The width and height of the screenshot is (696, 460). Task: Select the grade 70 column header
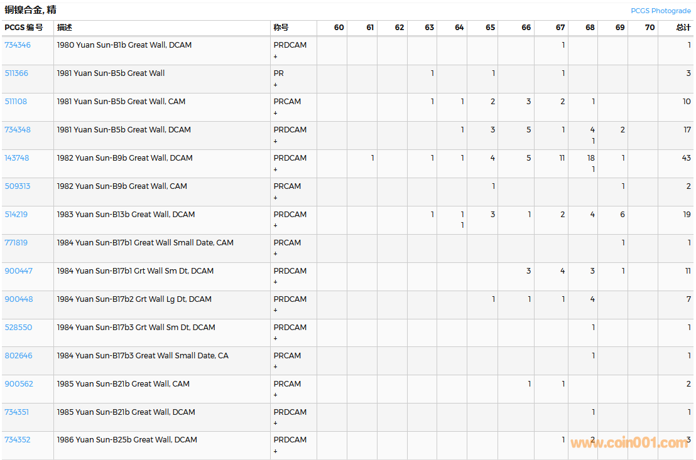650,28
